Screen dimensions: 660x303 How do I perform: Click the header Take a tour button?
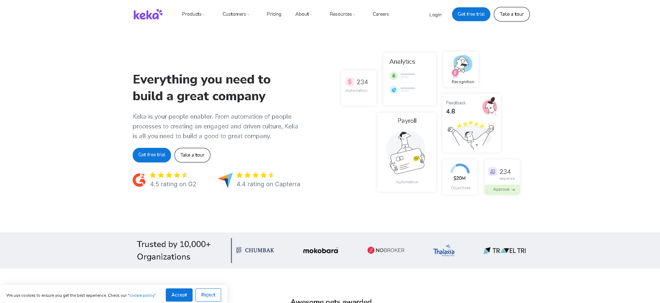pyautogui.click(x=512, y=14)
